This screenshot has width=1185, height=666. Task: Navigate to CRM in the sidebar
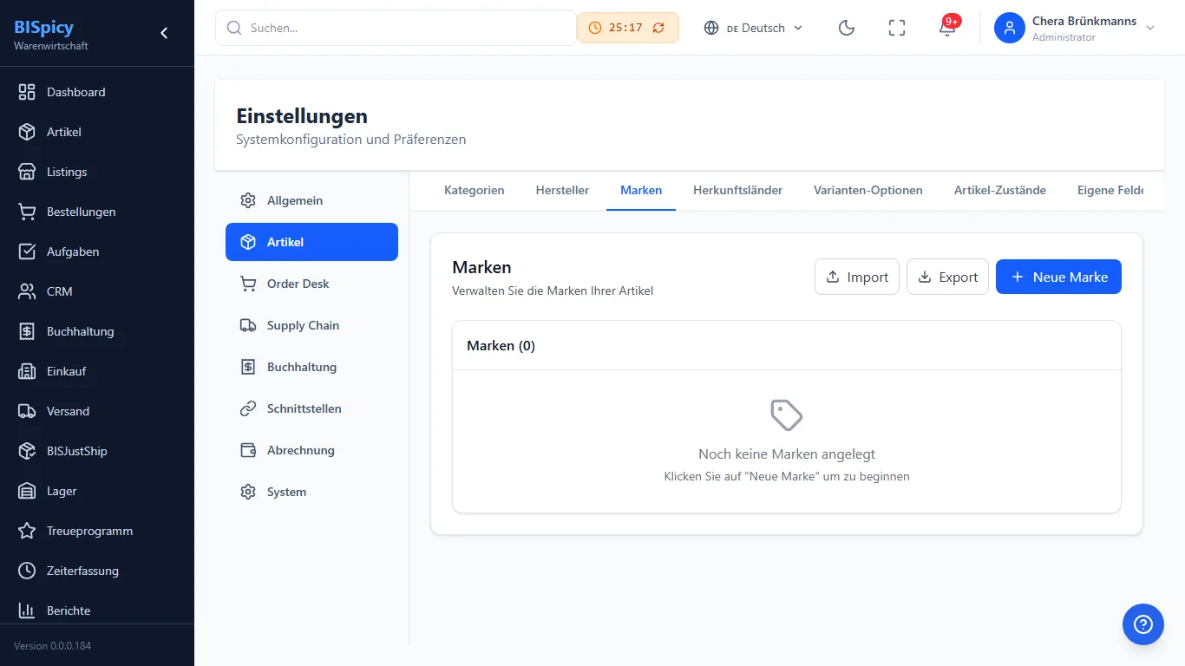(x=97, y=291)
